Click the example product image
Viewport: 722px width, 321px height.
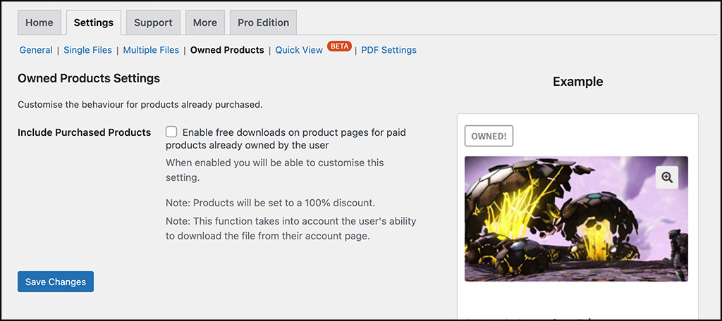(x=576, y=219)
